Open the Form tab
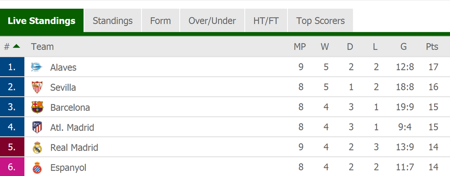The image size is (450, 176). 160,21
